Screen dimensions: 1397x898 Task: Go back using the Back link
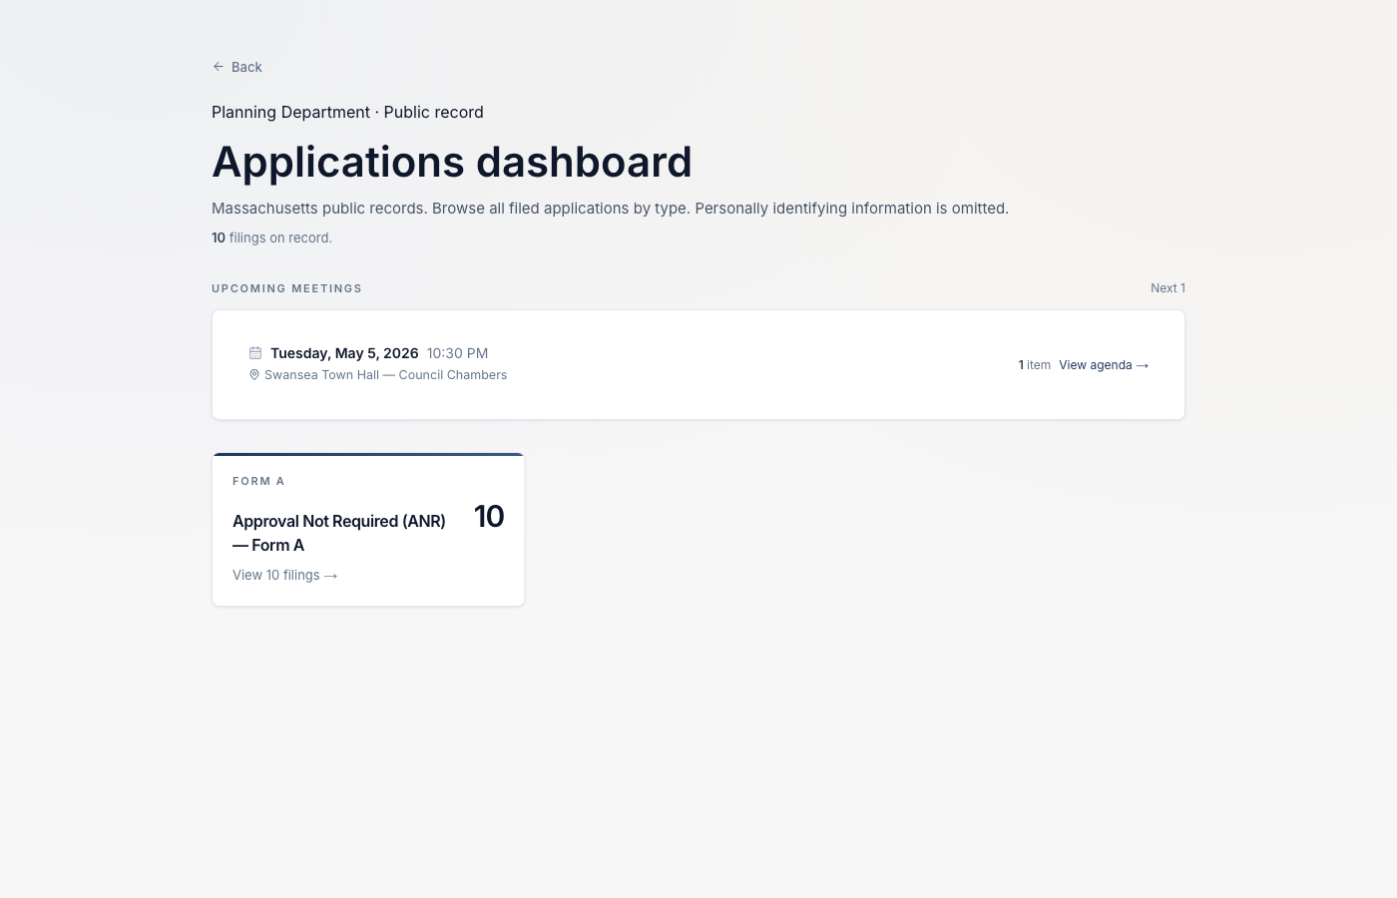pos(236,67)
